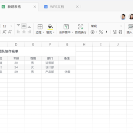Viewport: 133px width, 133px height.
Task: Select the cell with age 30
Action: click(16, 63)
